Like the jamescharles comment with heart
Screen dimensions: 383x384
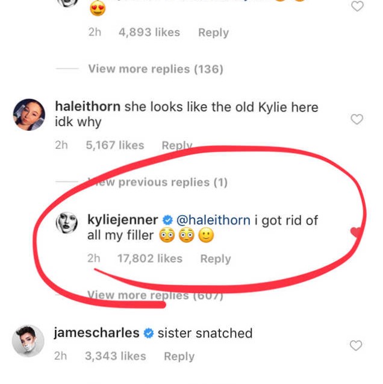pyautogui.click(x=356, y=345)
